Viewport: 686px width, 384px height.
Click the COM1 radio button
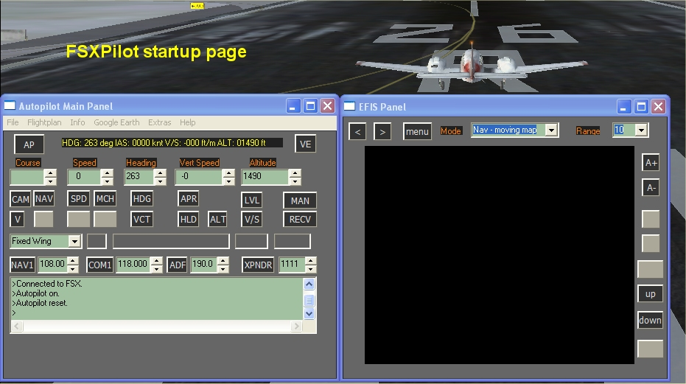click(99, 265)
